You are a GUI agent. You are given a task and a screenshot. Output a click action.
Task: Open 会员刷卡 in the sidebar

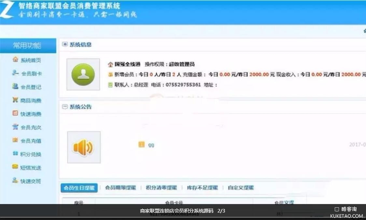point(32,74)
